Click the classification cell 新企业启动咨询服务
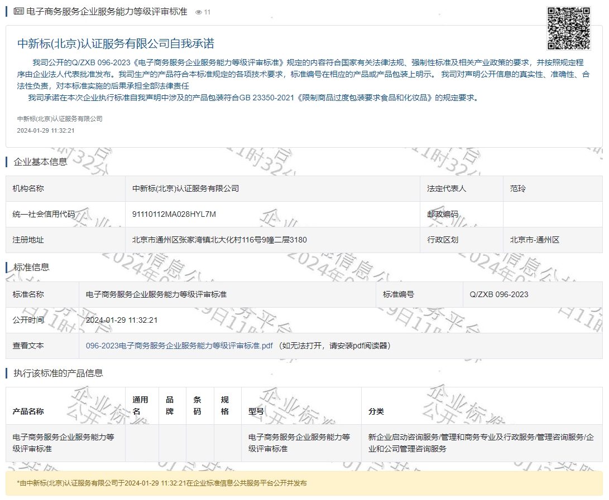The width and height of the screenshot is (609, 500). point(482,443)
